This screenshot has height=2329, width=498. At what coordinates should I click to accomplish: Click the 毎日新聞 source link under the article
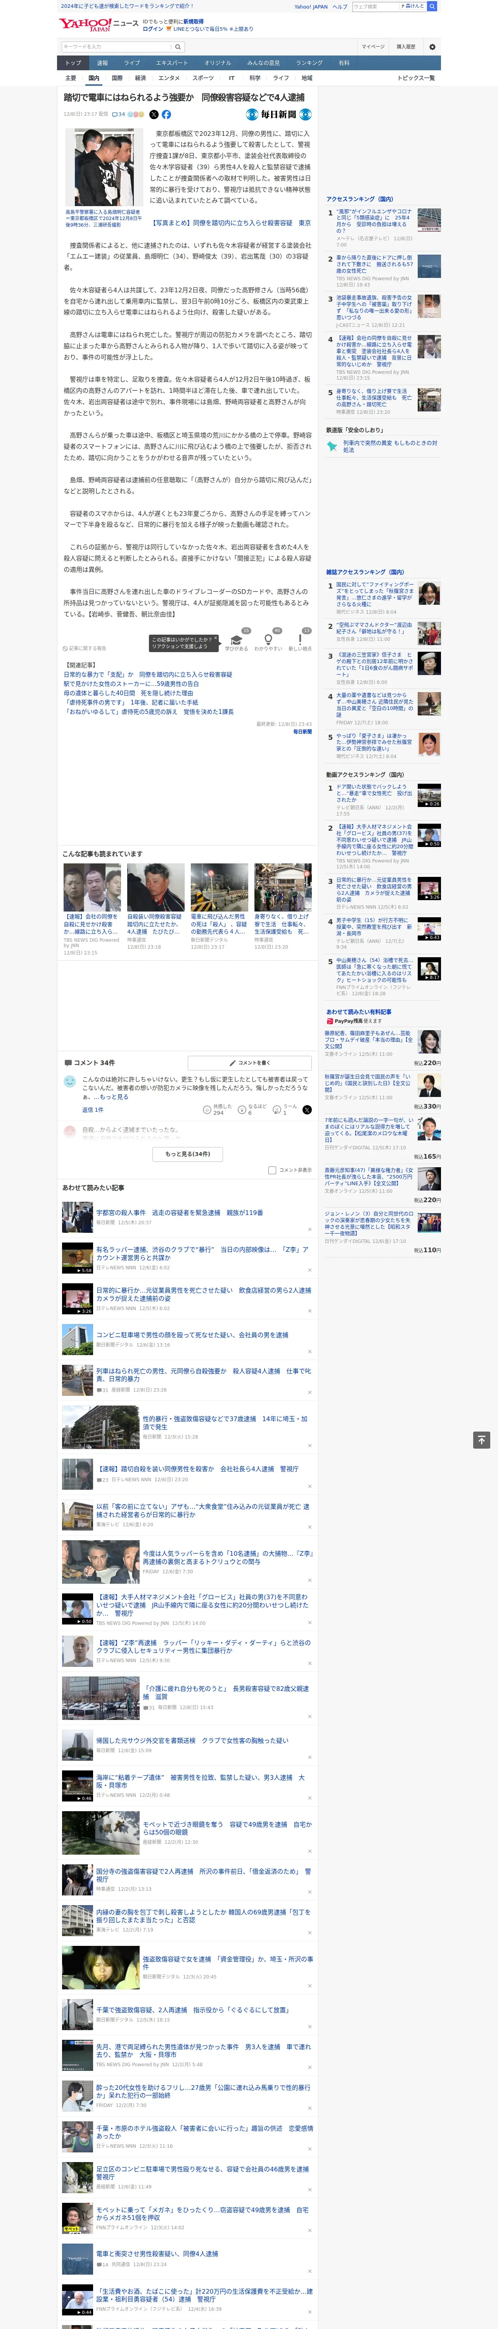[302, 731]
